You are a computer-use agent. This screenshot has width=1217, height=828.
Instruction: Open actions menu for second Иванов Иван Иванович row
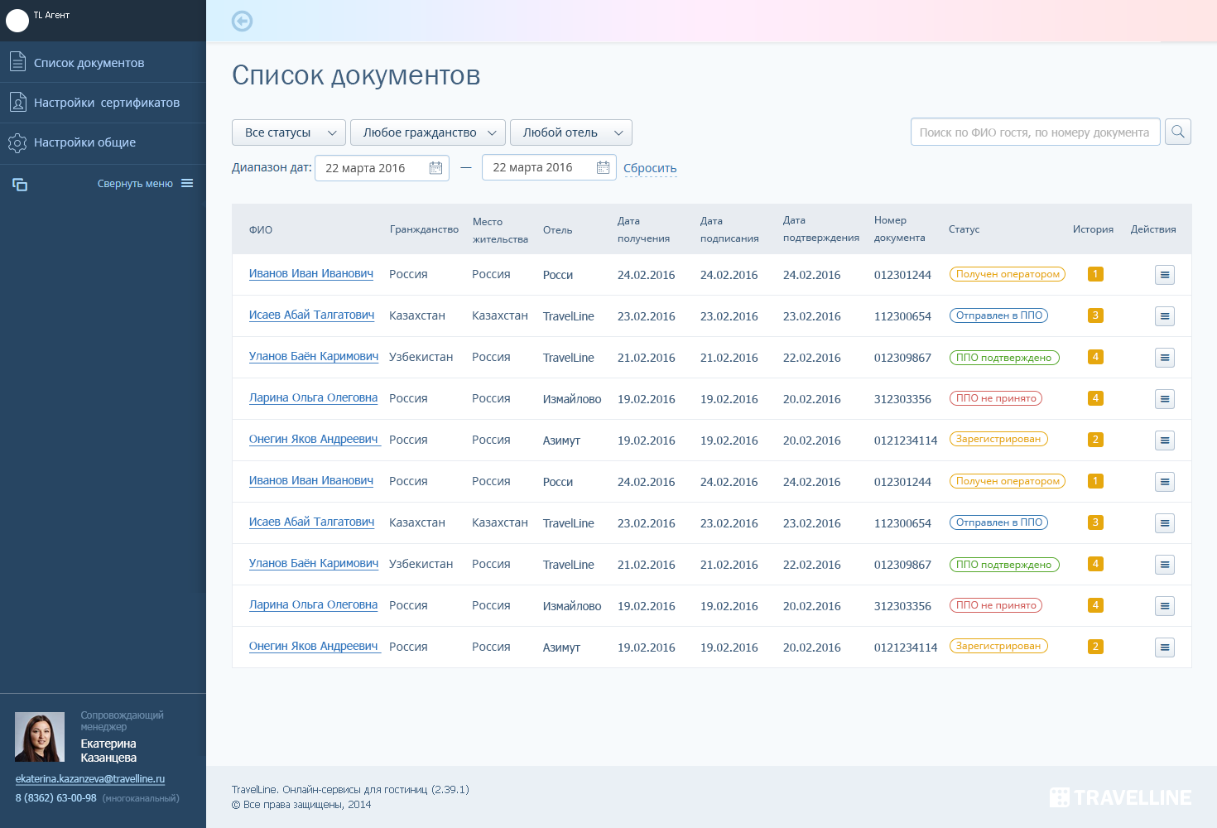[x=1164, y=482]
